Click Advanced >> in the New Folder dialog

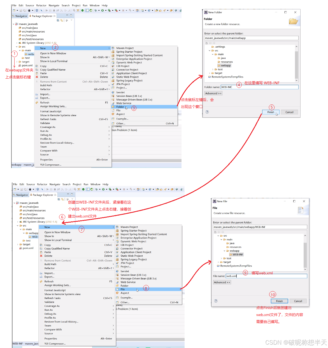click(213, 93)
